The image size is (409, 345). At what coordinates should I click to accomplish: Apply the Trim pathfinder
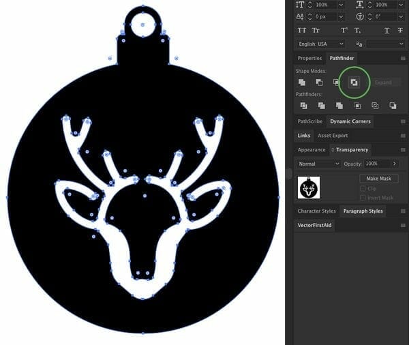point(321,106)
